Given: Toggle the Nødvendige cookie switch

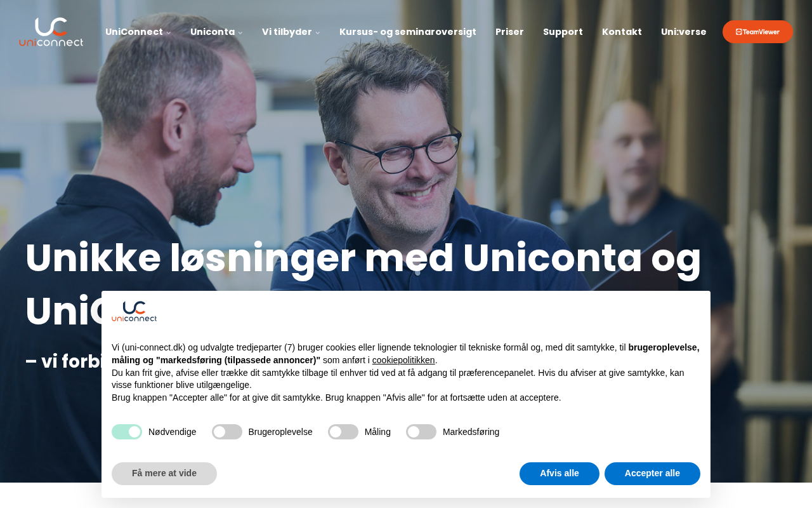Looking at the screenshot, I should [x=127, y=432].
